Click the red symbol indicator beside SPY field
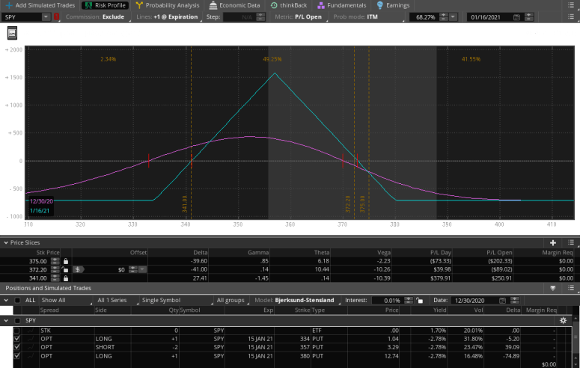The height and width of the screenshot is (368, 580). pyautogui.click(x=57, y=16)
